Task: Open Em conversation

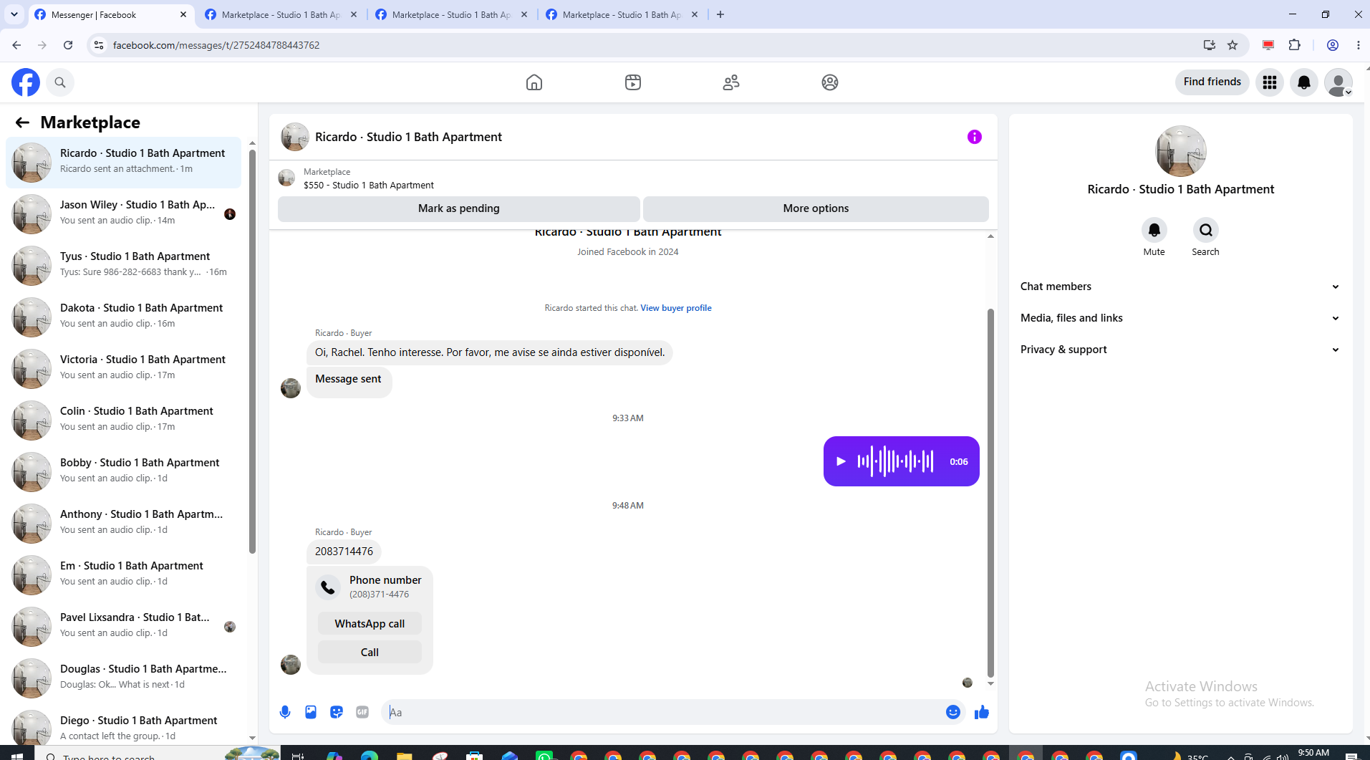Action: [123, 575]
